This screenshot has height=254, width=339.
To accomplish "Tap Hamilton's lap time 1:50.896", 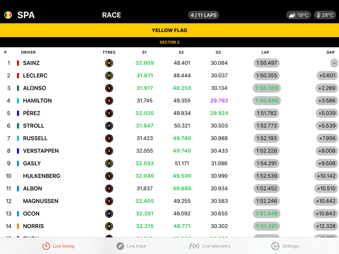I will pos(266,101).
